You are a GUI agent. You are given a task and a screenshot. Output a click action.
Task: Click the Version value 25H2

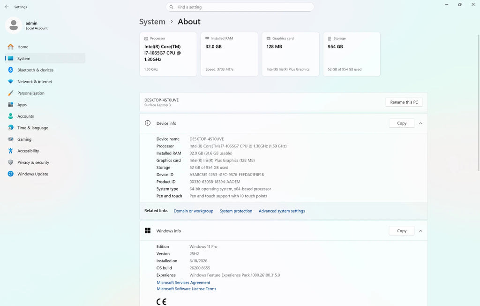[x=194, y=253]
